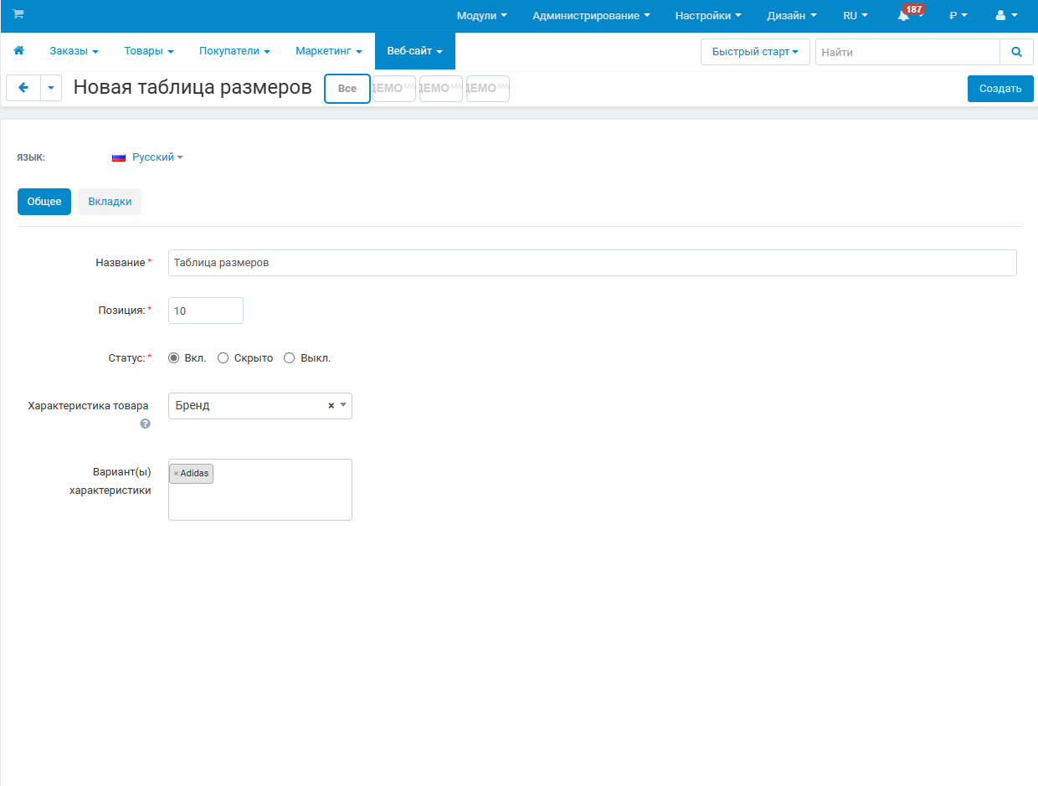Go to the dashboard via home icon

click(18, 51)
